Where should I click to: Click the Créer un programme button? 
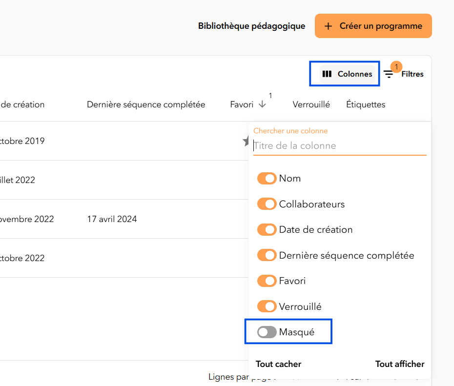click(373, 26)
